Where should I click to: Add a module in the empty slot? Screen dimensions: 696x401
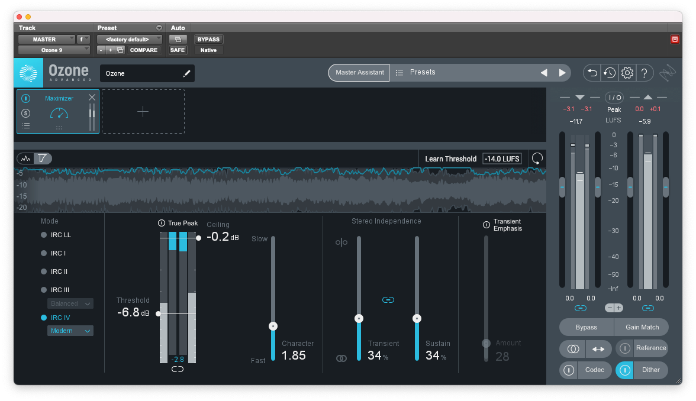click(143, 111)
